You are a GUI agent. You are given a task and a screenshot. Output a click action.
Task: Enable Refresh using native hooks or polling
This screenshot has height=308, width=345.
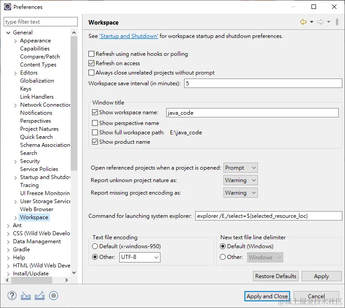tap(91, 54)
